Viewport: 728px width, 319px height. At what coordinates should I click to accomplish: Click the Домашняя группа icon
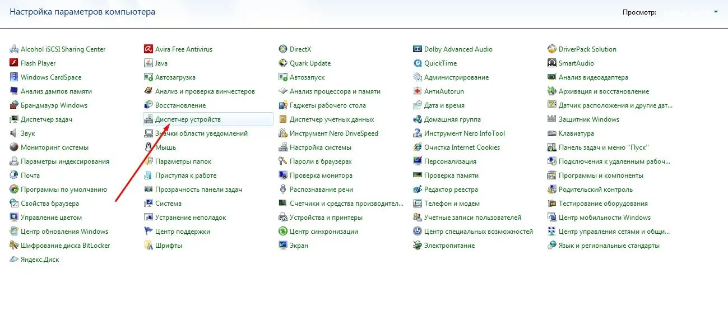(x=418, y=119)
